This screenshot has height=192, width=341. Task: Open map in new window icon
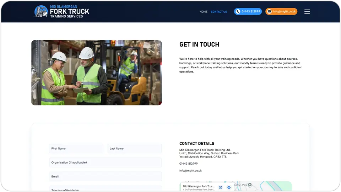[x=220, y=187]
